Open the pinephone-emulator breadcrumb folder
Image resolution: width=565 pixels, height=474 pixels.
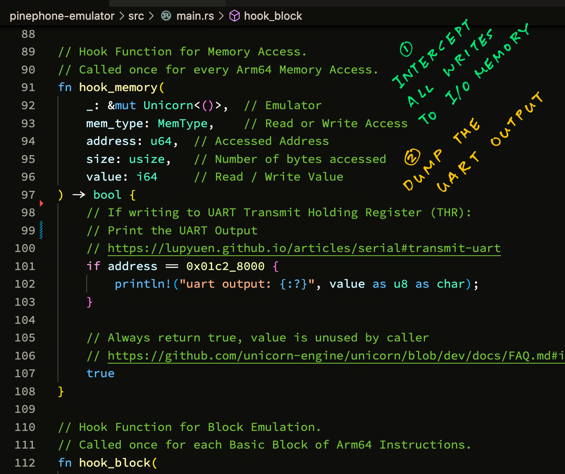62,16
